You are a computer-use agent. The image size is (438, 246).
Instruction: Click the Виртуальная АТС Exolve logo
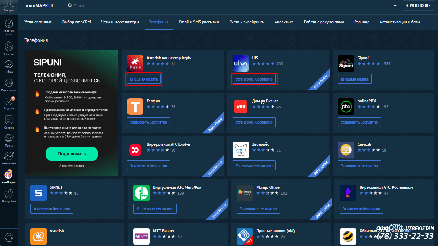[135, 150]
